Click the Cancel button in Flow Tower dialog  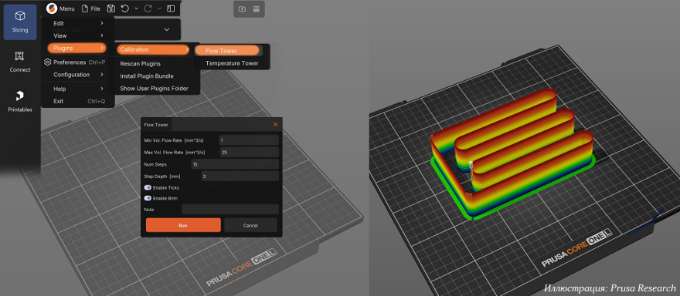[x=250, y=225]
